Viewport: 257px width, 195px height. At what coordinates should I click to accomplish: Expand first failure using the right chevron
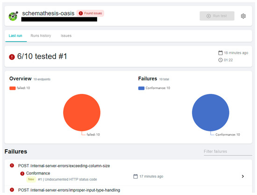[x=243, y=176]
